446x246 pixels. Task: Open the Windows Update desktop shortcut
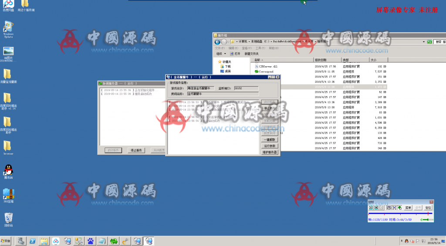click(8, 29)
